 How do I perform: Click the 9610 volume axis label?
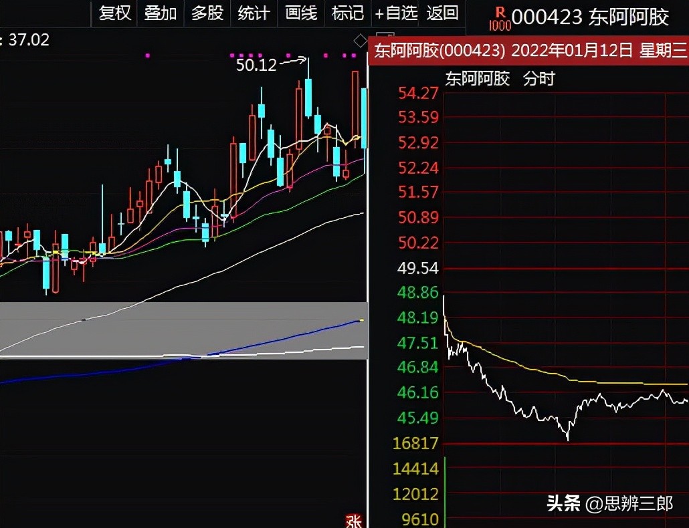coord(421,520)
